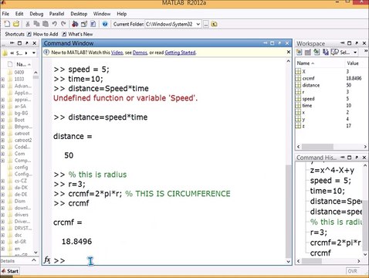The height and width of the screenshot is (278, 369).
Task: Select 'r=3;' in Command History
Action: pyautogui.click(x=319, y=232)
